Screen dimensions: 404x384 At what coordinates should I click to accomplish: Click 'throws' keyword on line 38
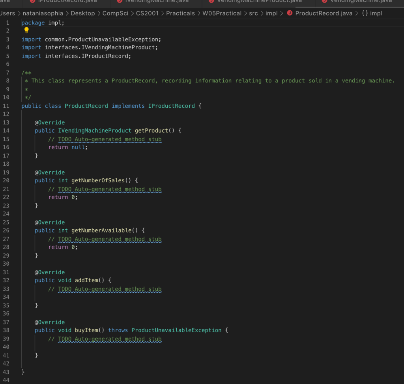coord(118,330)
